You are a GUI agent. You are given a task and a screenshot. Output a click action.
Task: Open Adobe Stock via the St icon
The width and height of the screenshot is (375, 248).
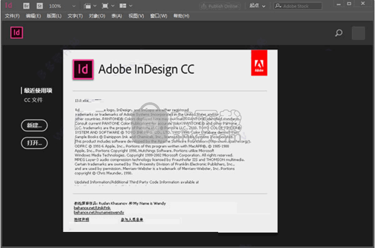tap(39, 6)
